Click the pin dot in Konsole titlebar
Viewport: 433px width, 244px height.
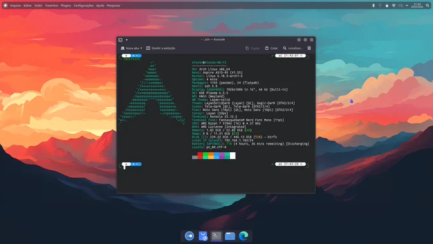coord(127,39)
